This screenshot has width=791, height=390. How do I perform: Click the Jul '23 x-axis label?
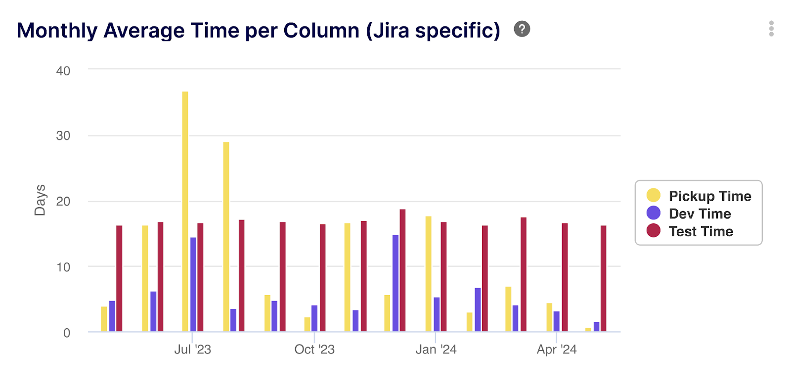(x=192, y=349)
